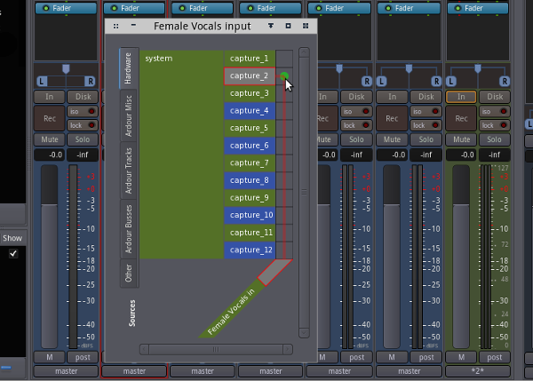
Task: Switch leftmost strip monitoring to In
Action: pyautogui.click(x=49, y=97)
